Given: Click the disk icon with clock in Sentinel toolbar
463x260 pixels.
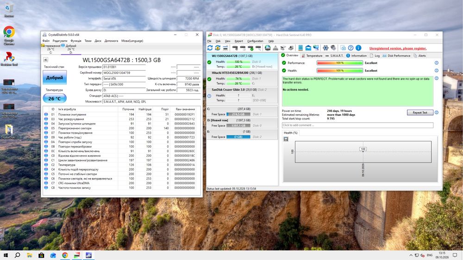Looking at the screenshot, I should pos(243,48).
